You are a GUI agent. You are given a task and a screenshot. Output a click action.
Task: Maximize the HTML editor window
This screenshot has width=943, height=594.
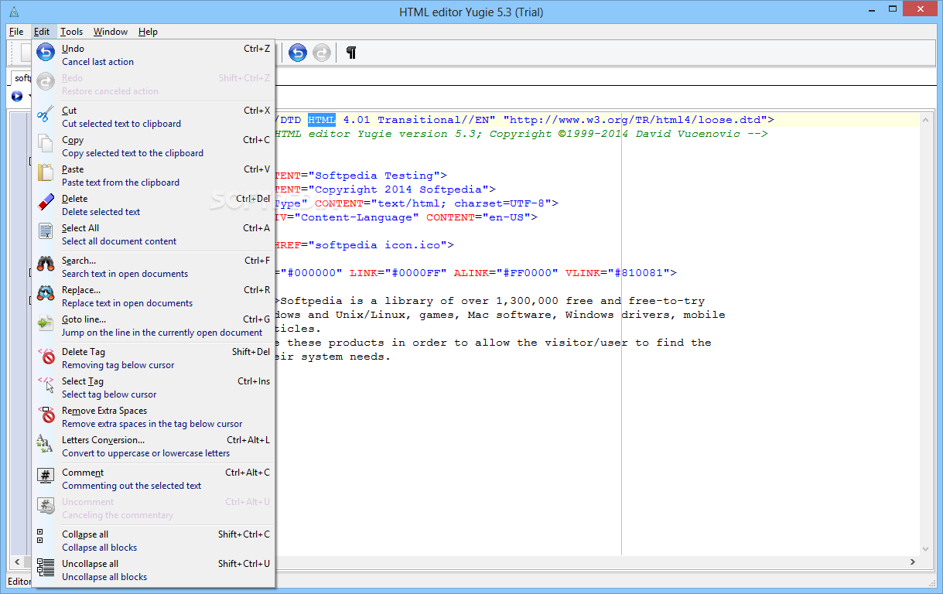(x=892, y=9)
